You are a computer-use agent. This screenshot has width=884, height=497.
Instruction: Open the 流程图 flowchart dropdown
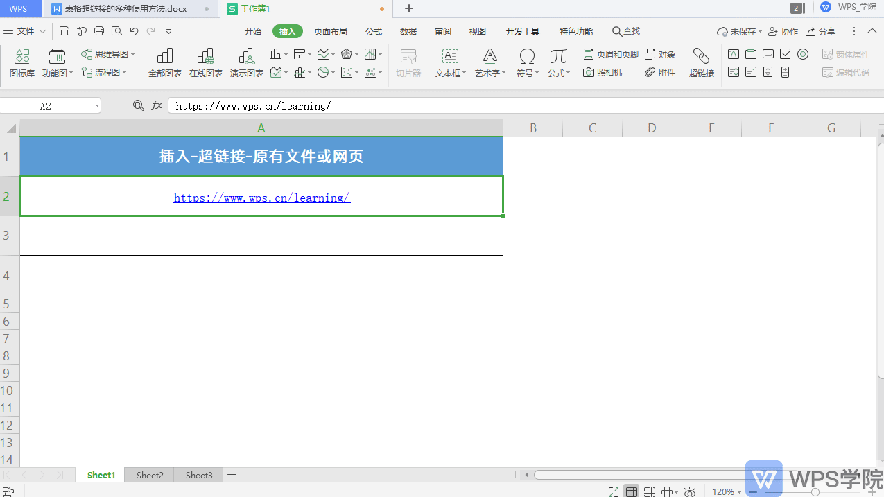click(104, 72)
